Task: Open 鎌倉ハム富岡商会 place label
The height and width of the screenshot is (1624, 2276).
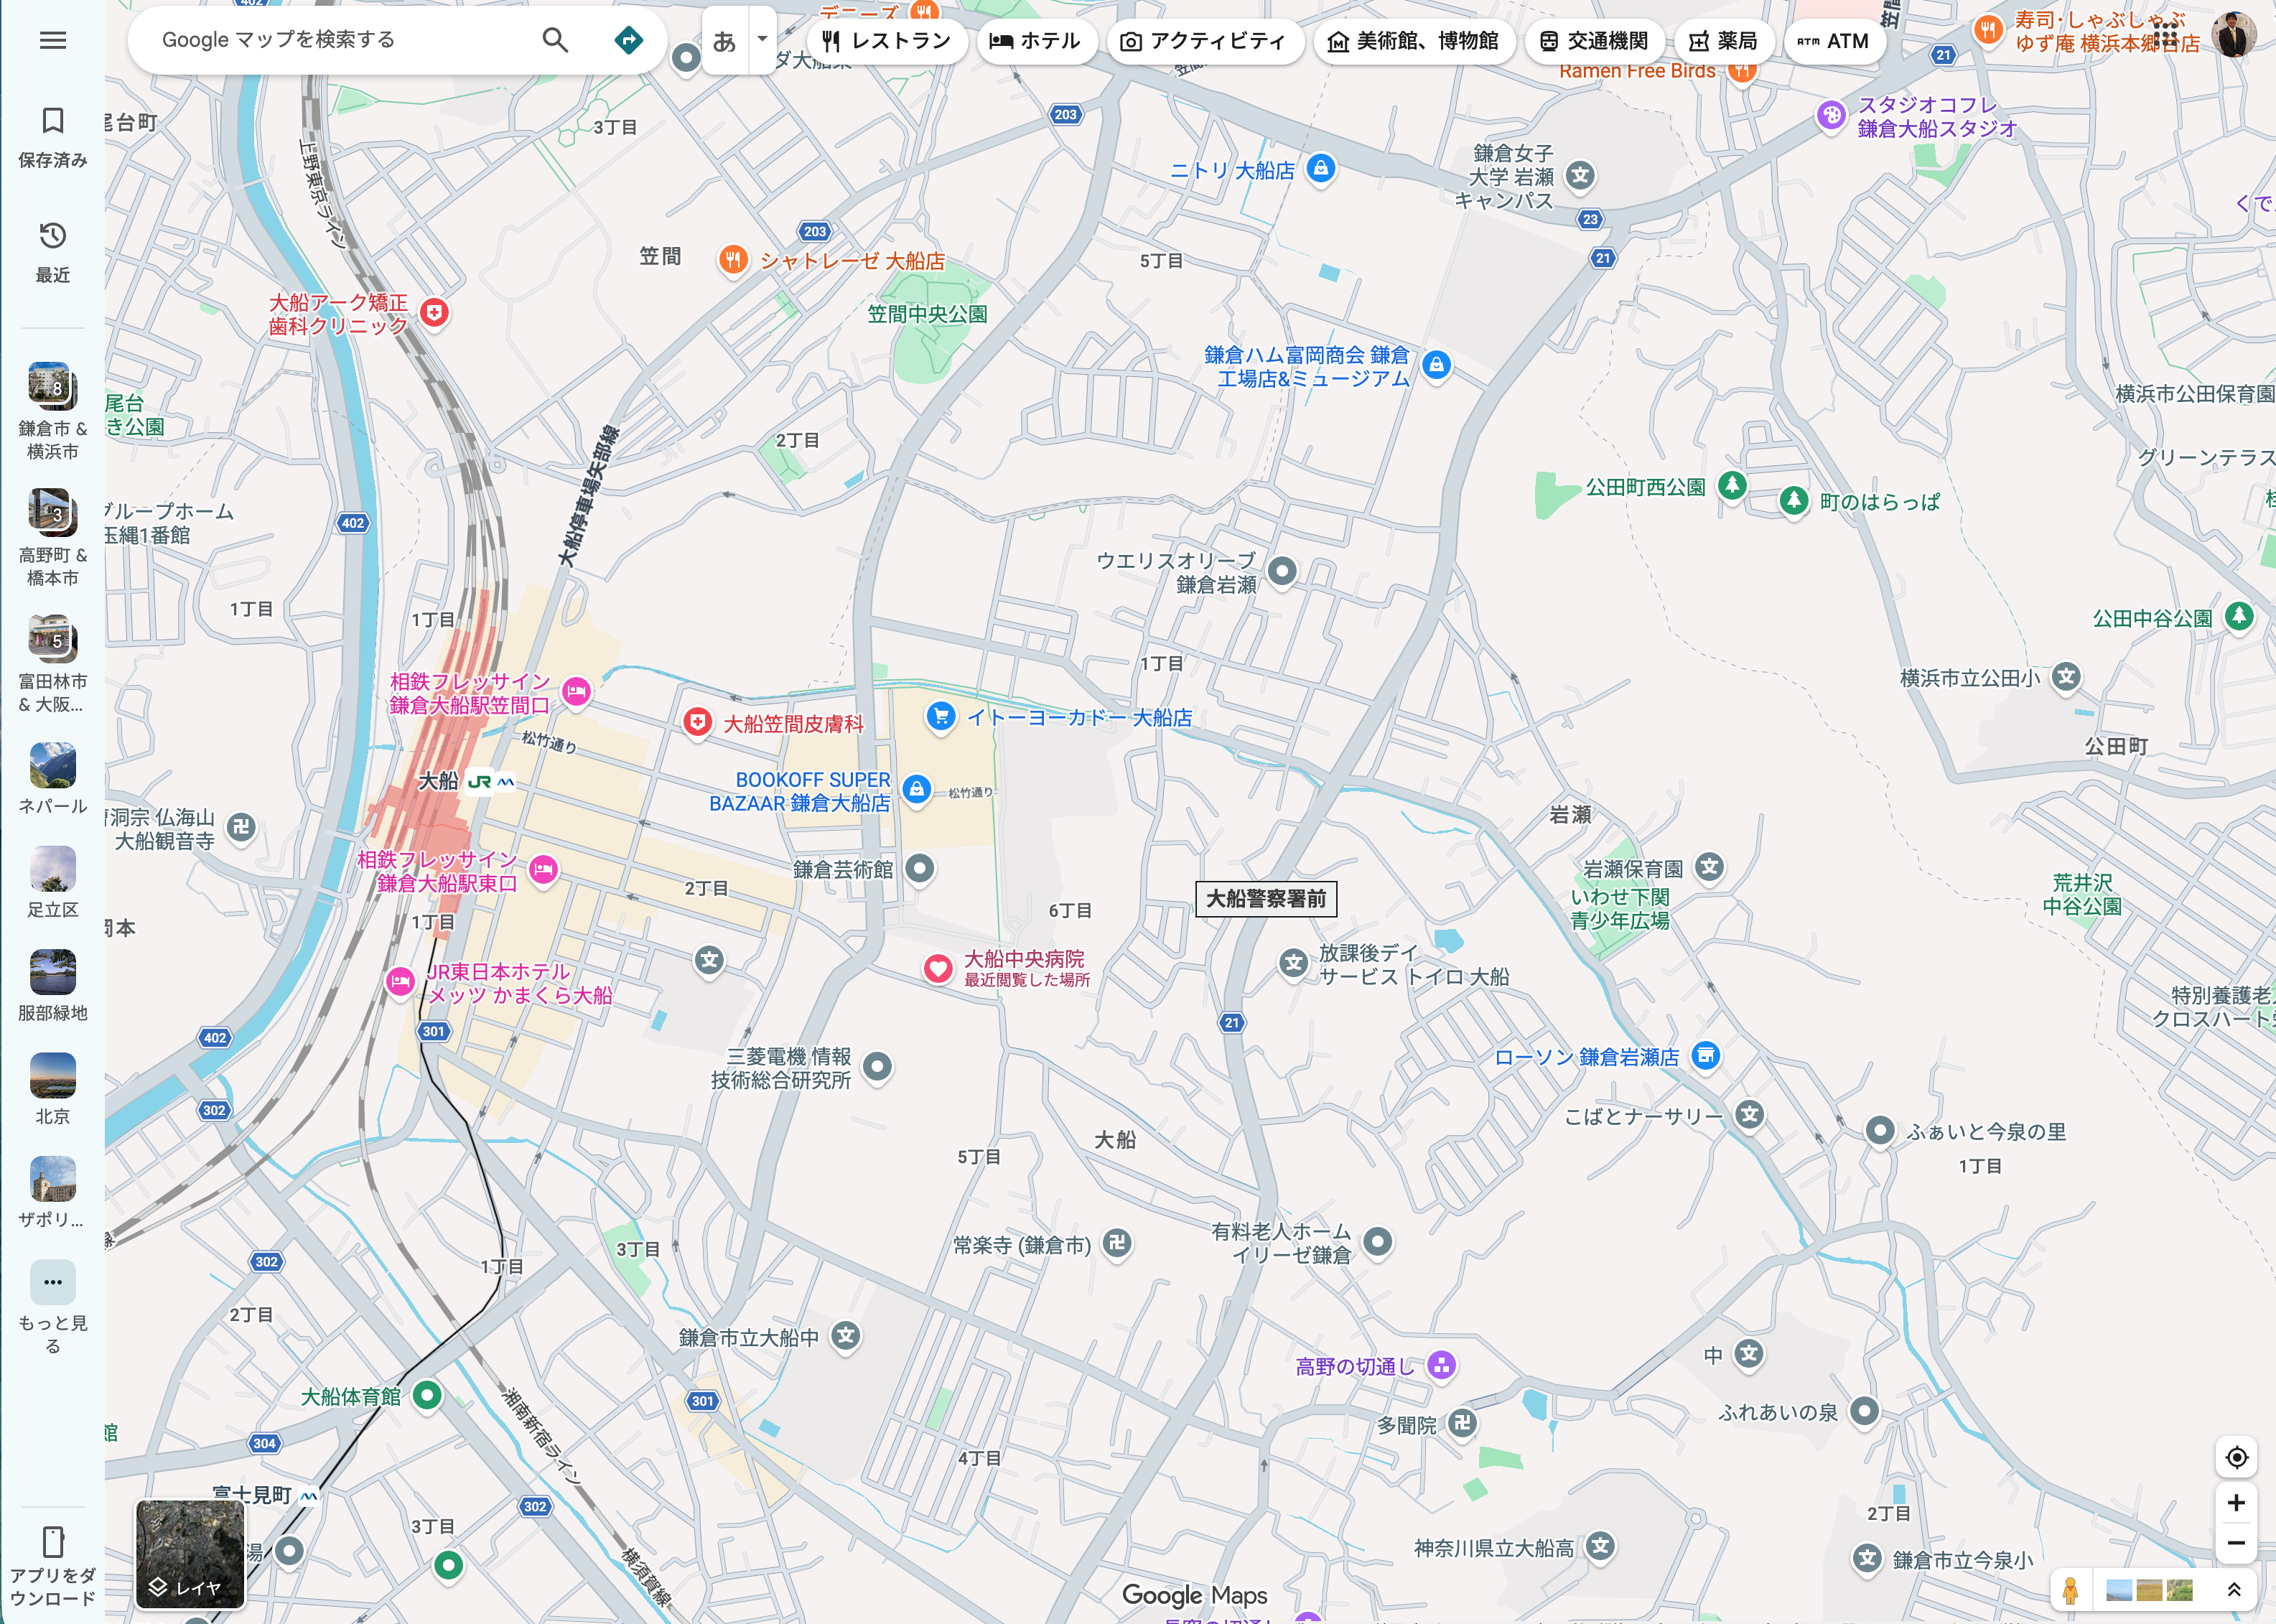Action: [x=1307, y=367]
